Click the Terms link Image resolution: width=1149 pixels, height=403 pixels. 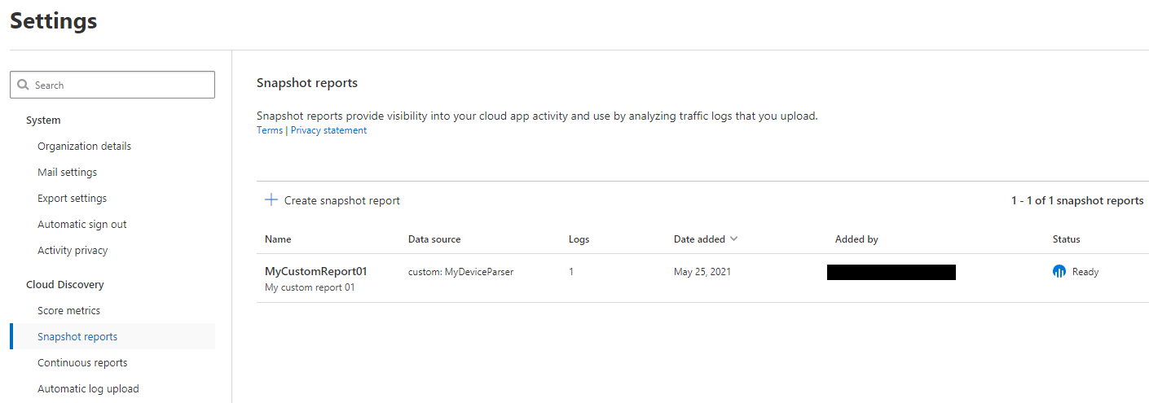[x=270, y=130]
